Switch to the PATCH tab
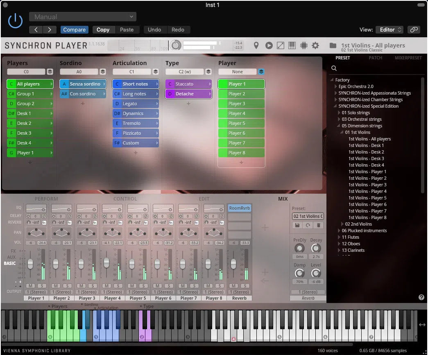Screen dimensions: 428x355 [x=375, y=58]
